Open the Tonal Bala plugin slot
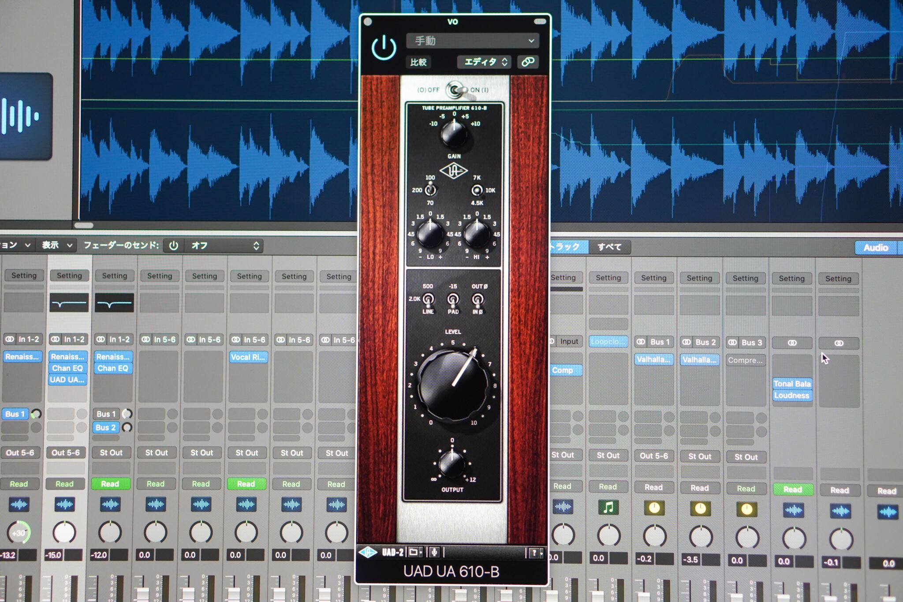 [x=792, y=384]
